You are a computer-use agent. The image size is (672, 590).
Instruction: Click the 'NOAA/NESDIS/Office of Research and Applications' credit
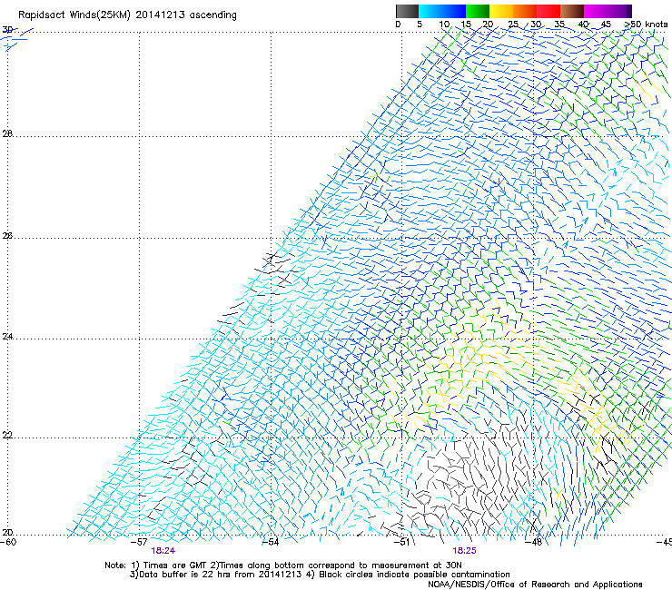[535, 585]
